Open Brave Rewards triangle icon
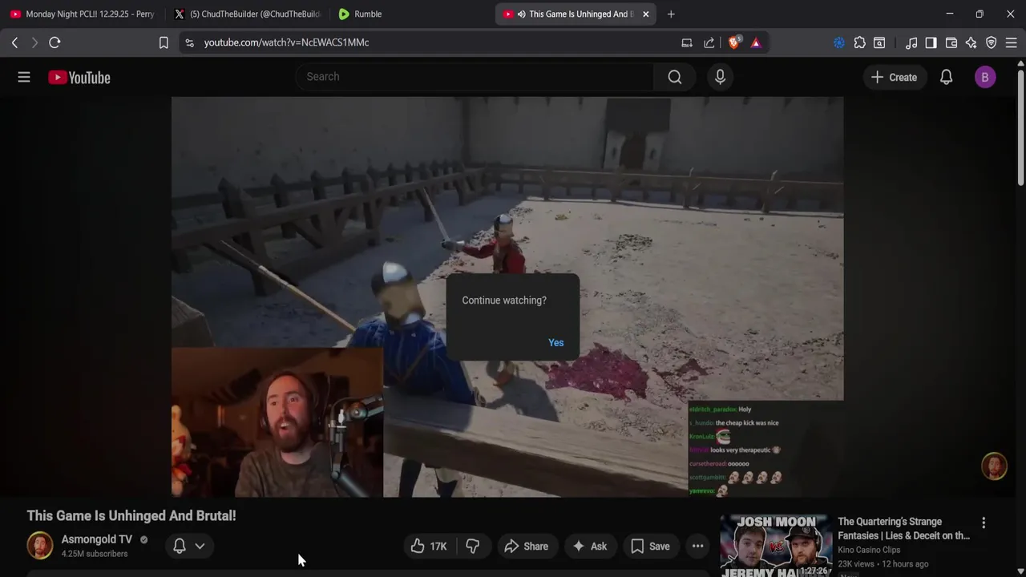The width and height of the screenshot is (1026, 577). click(x=756, y=42)
